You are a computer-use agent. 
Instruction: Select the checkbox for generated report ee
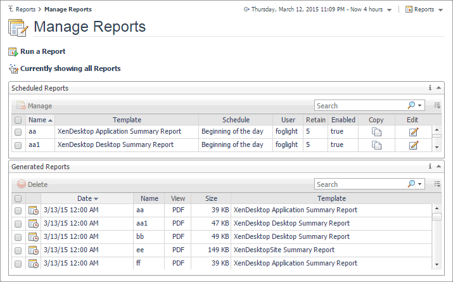tap(18, 250)
